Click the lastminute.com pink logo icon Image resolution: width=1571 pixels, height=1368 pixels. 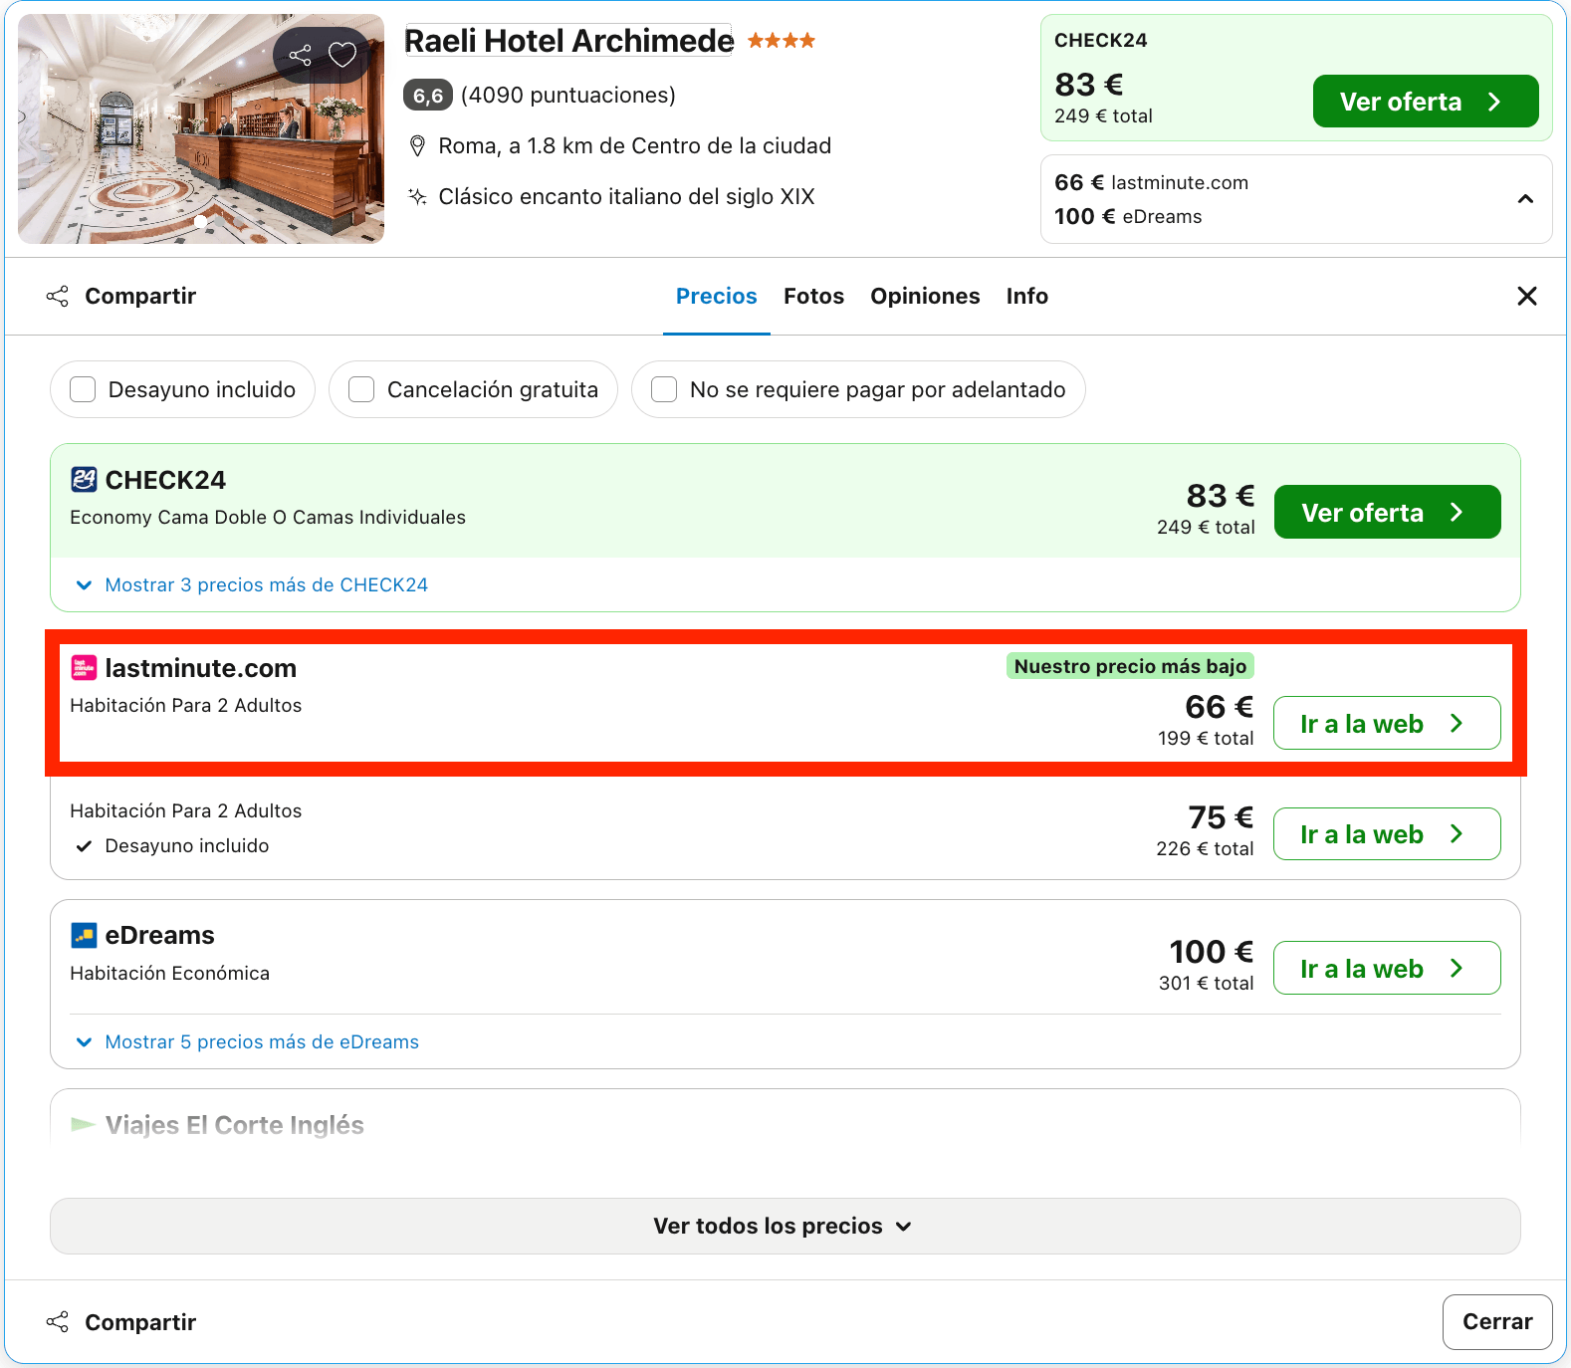coord(84,668)
